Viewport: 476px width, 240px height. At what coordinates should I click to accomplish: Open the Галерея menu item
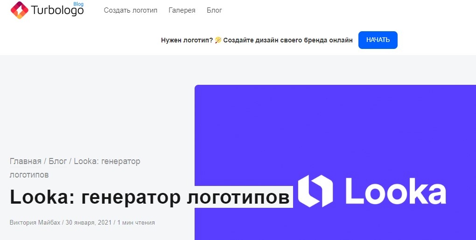[x=182, y=10]
